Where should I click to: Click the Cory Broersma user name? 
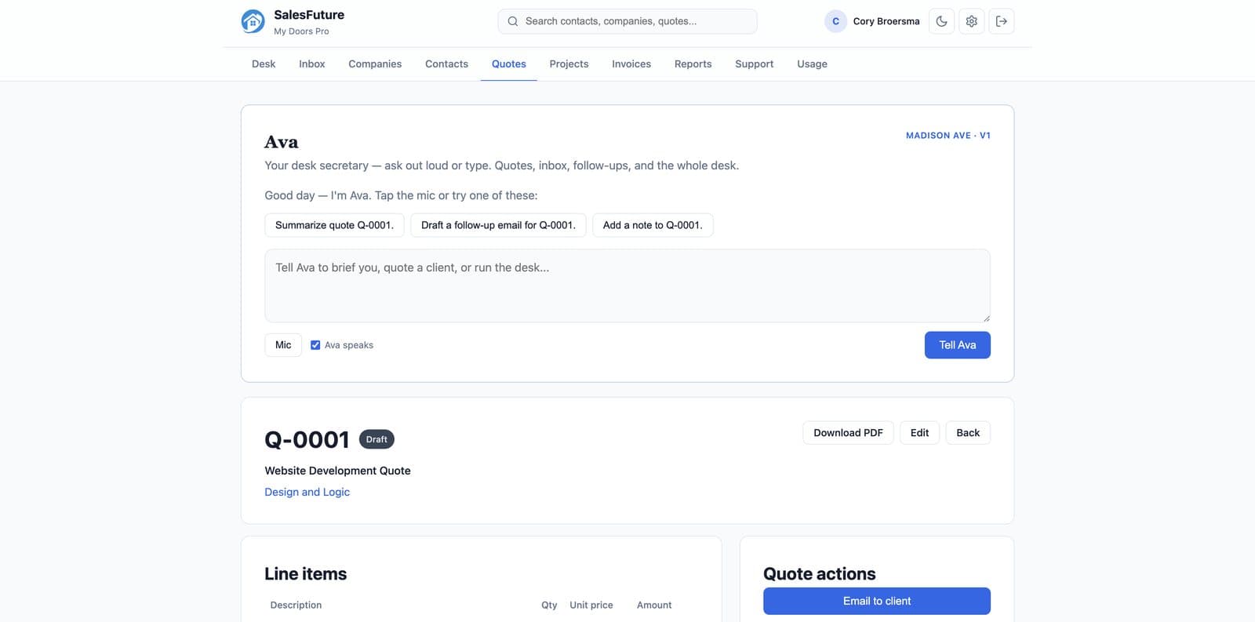click(886, 21)
